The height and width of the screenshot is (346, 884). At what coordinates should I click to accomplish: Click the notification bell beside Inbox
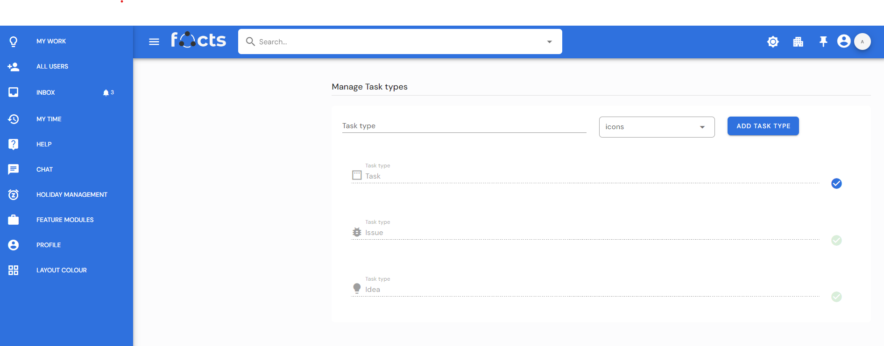point(106,93)
